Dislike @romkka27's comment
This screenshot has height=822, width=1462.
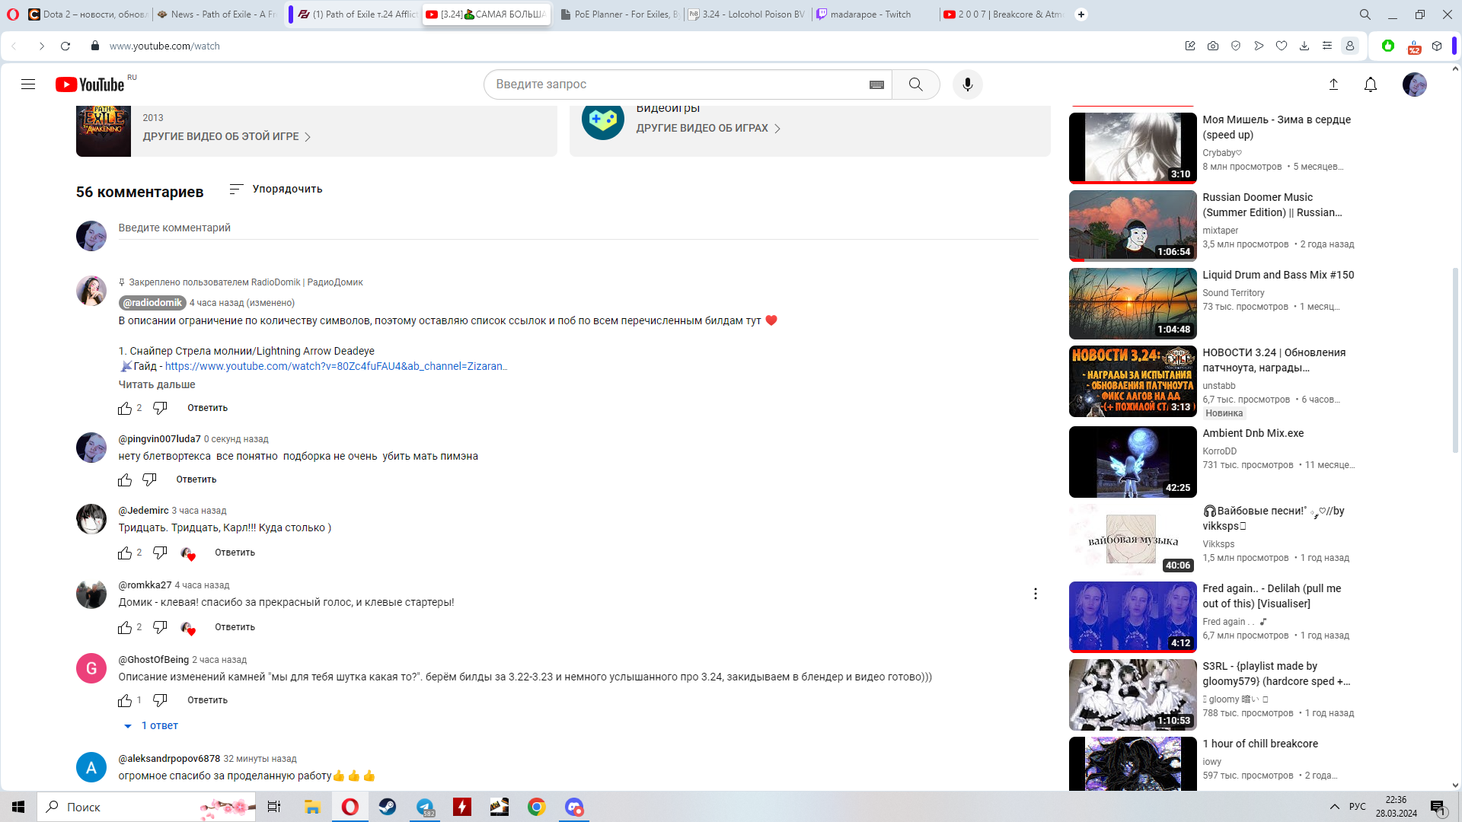[160, 627]
